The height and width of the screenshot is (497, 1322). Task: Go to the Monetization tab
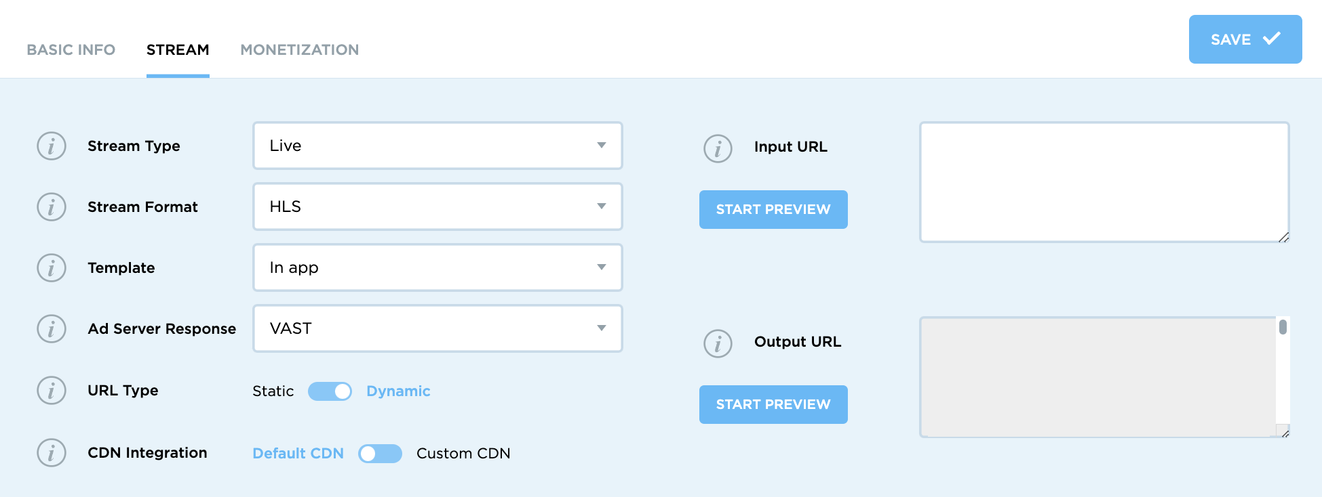click(x=300, y=49)
